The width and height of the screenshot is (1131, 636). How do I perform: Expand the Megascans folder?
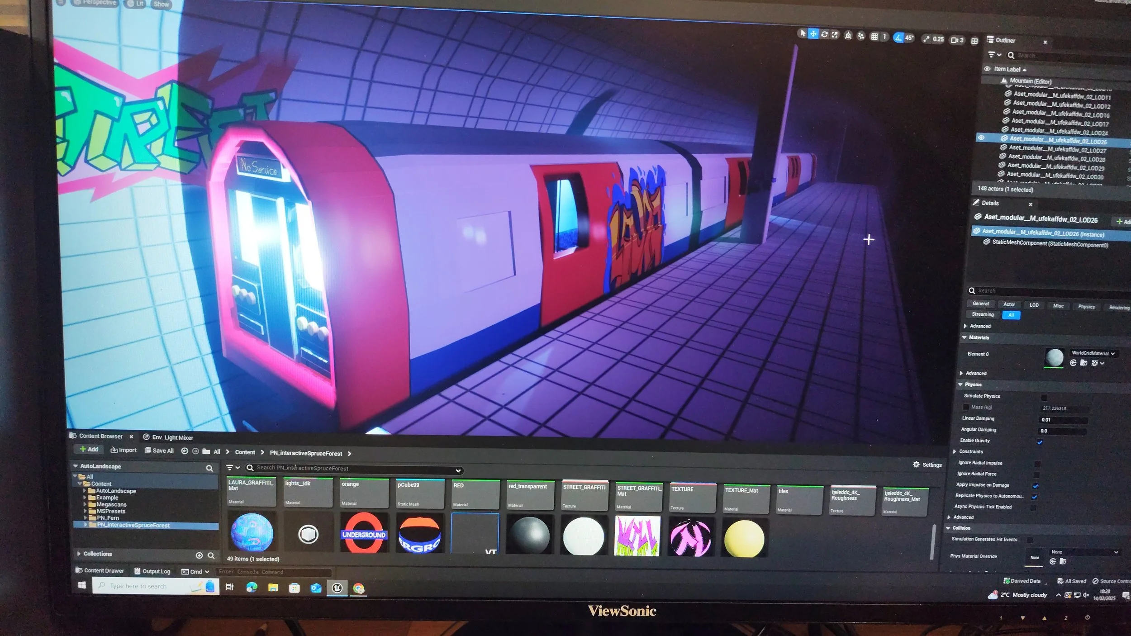85,504
